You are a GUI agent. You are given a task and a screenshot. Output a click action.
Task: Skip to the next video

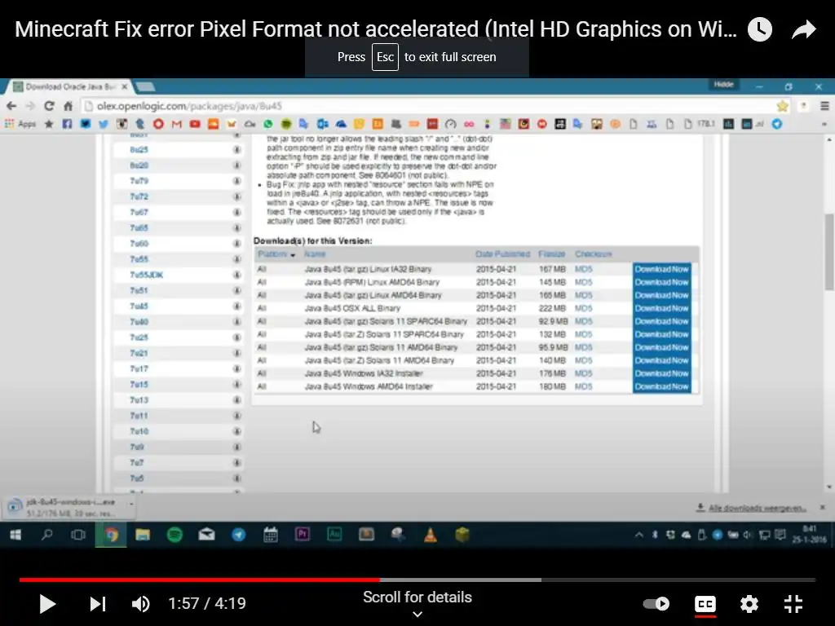[98, 604]
